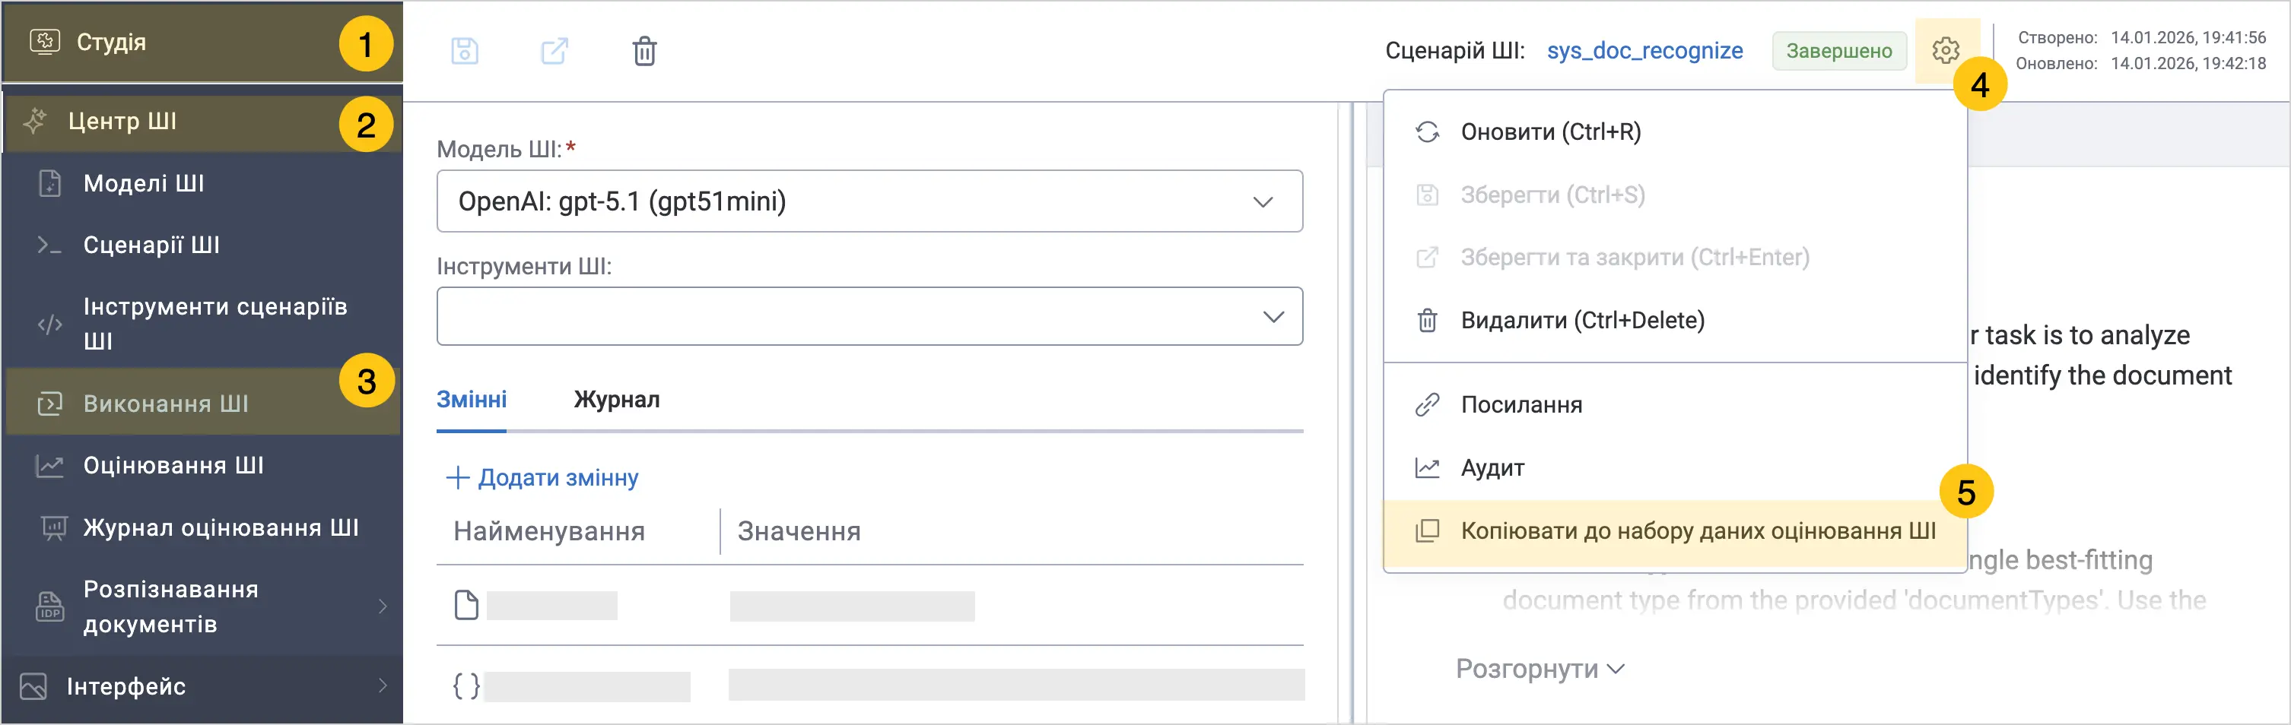This screenshot has height=725, width=2291.
Task: Click the chart icon beside Аудит
Action: pyautogui.click(x=1428, y=467)
